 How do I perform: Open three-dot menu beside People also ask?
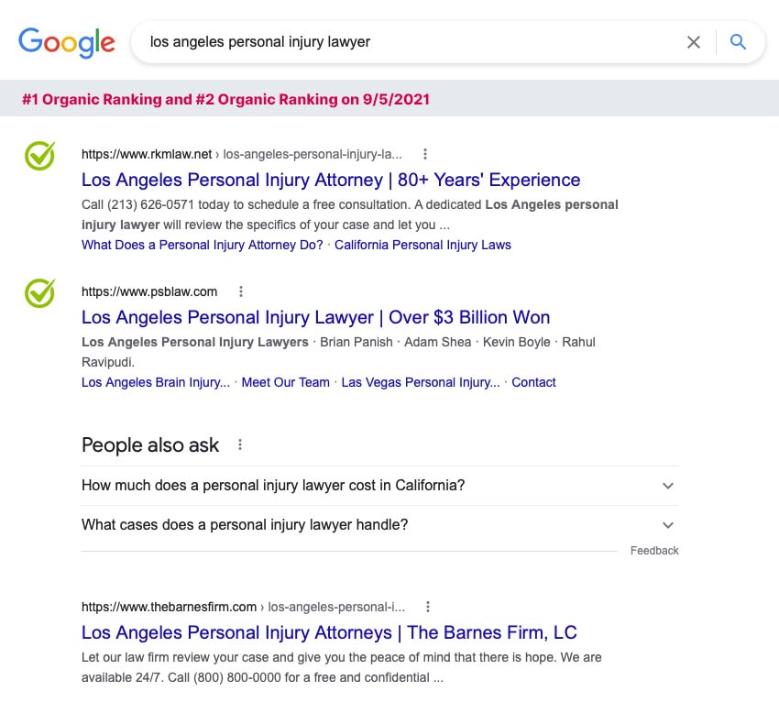(240, 444)
